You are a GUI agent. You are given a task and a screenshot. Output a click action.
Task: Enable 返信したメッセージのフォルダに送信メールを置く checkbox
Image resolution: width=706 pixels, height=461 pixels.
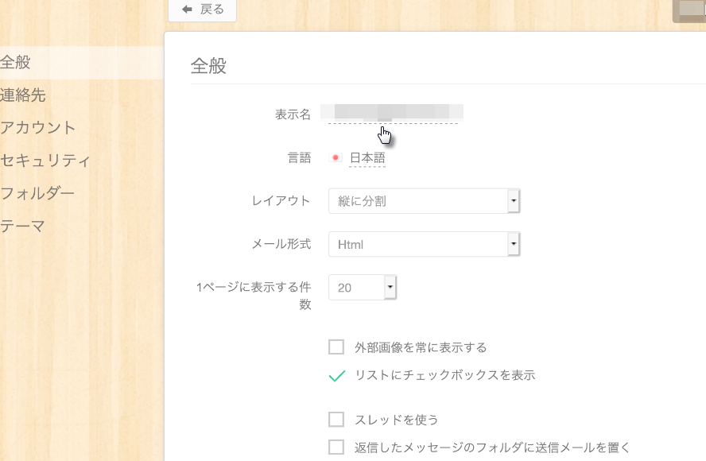[336, 447]
